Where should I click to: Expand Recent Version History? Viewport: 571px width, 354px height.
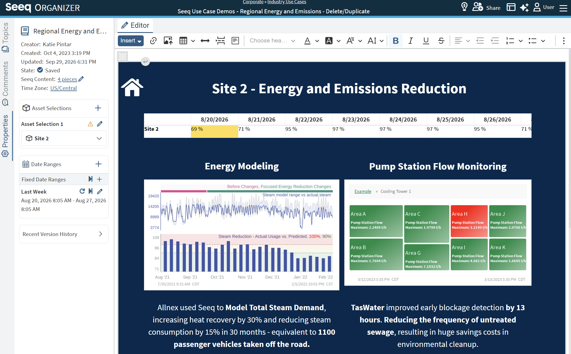point(64,234)
